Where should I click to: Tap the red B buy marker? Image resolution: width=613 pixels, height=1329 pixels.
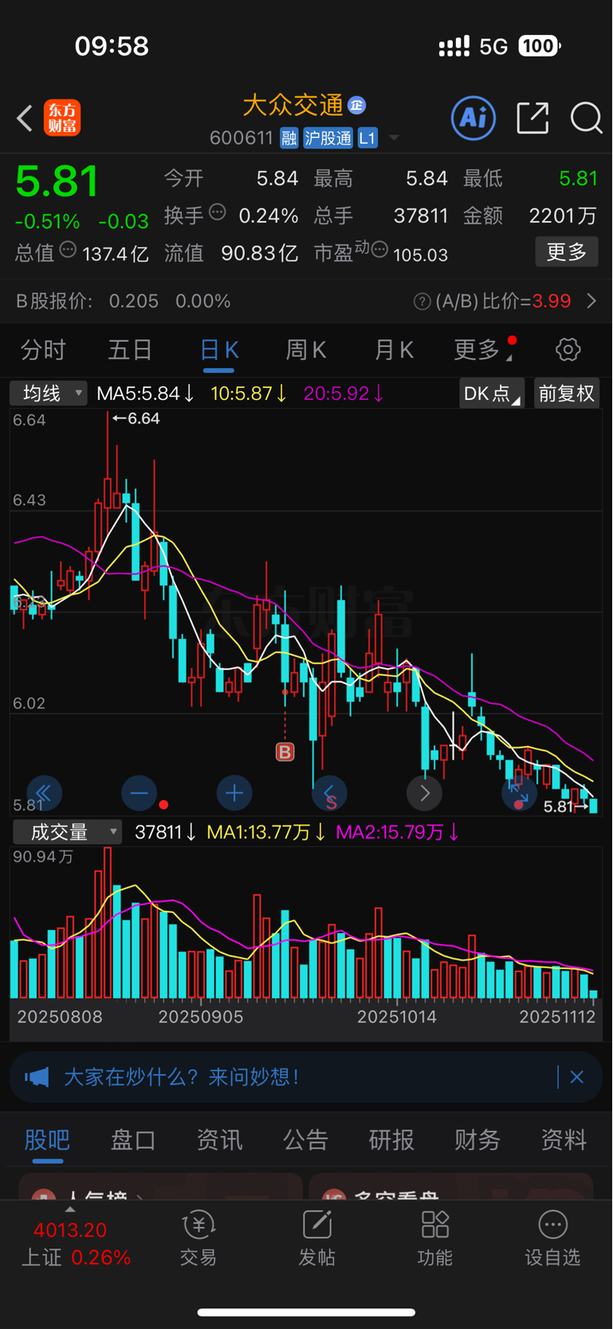(x=285, y=751)
